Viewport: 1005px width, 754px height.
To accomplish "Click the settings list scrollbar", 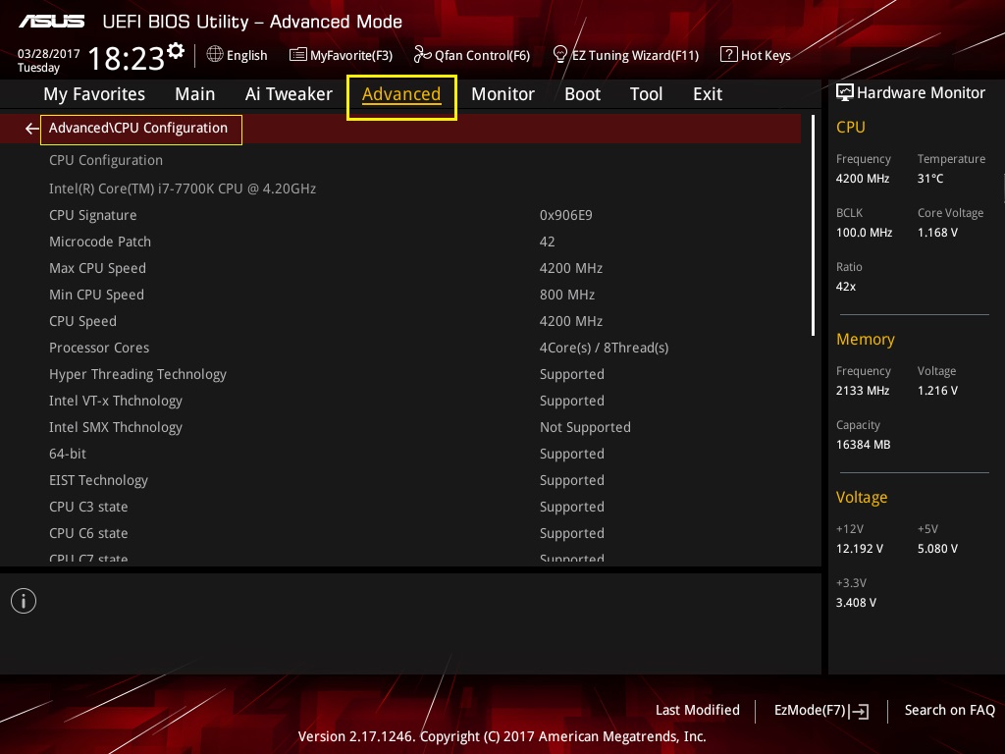I will (x=813, y=225).
